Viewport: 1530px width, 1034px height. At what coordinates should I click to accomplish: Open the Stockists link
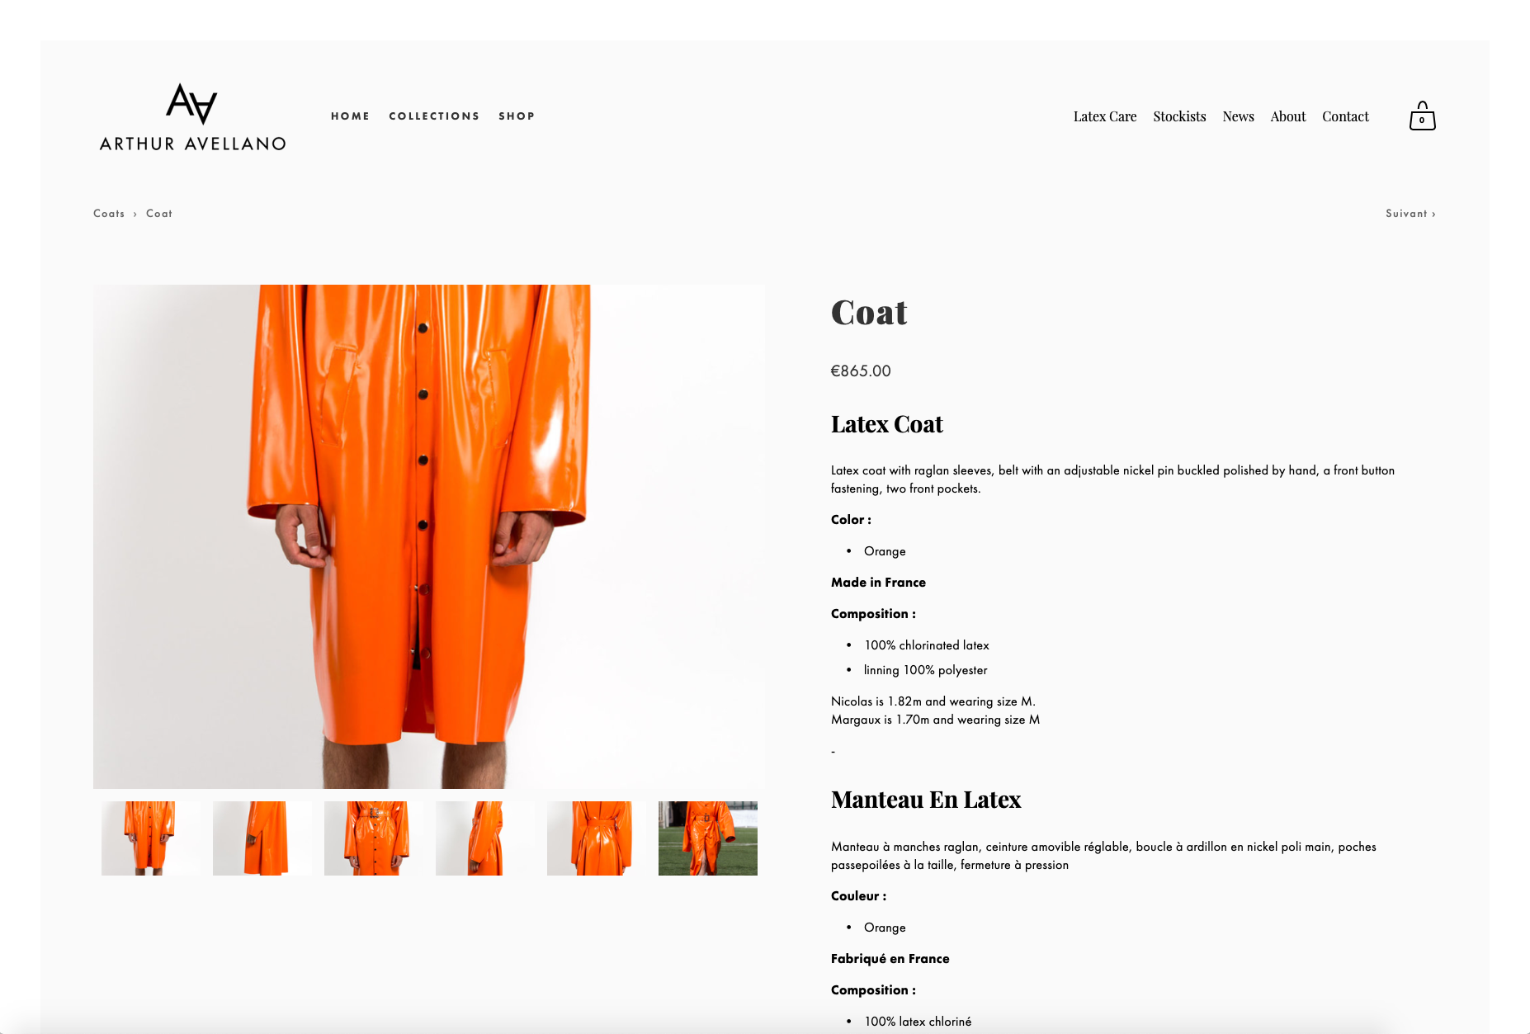tap(1179, 116)
